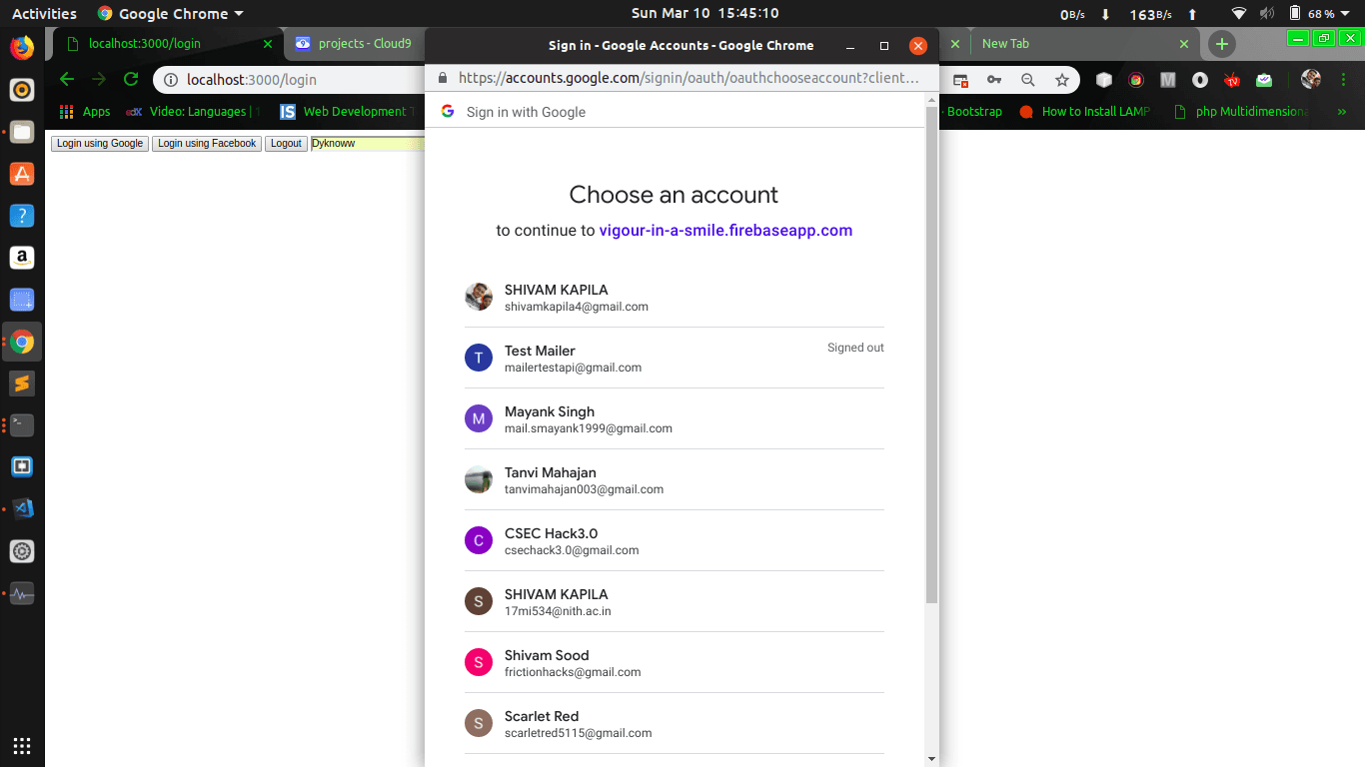Screen dimensions: 1365x767
Task: Open System Monitor in the dock
Action: tap(22, 593)
